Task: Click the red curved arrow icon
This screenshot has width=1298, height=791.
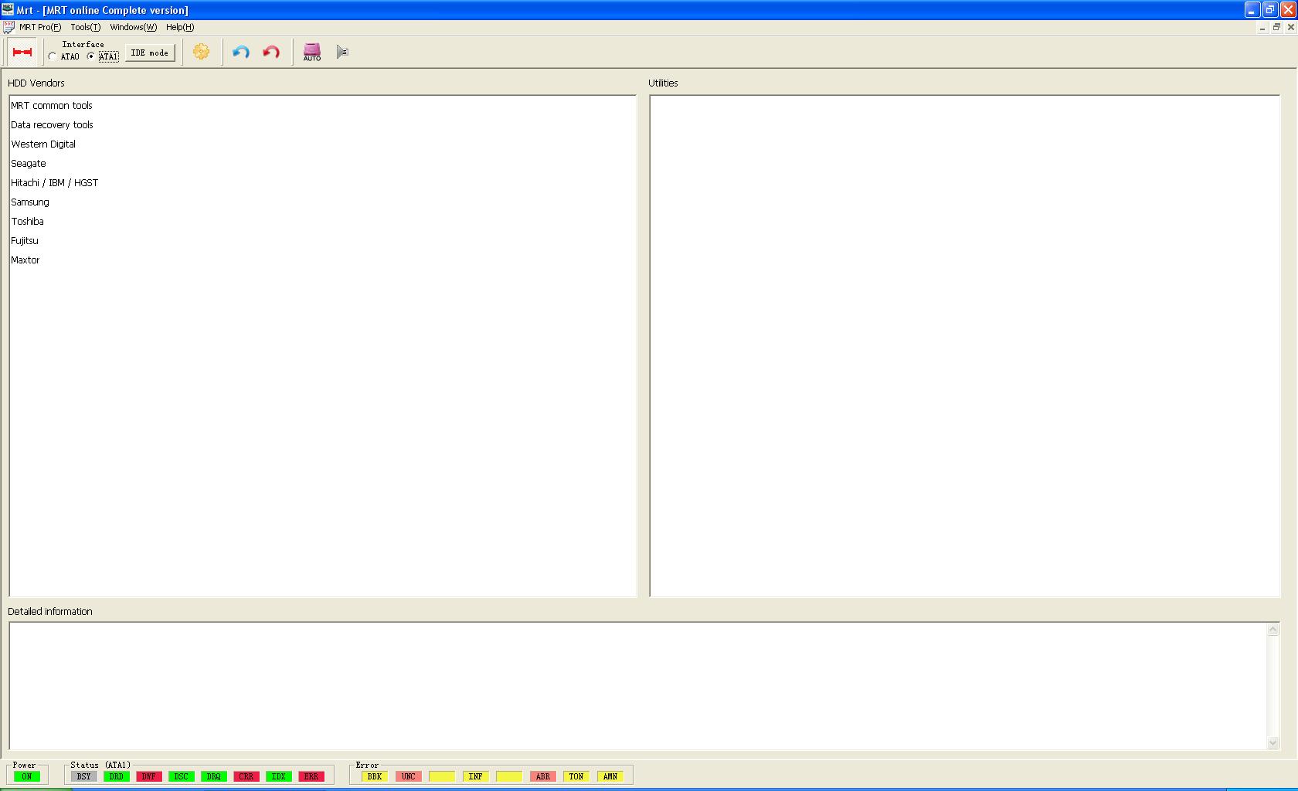Action: [x=271, y=52]
